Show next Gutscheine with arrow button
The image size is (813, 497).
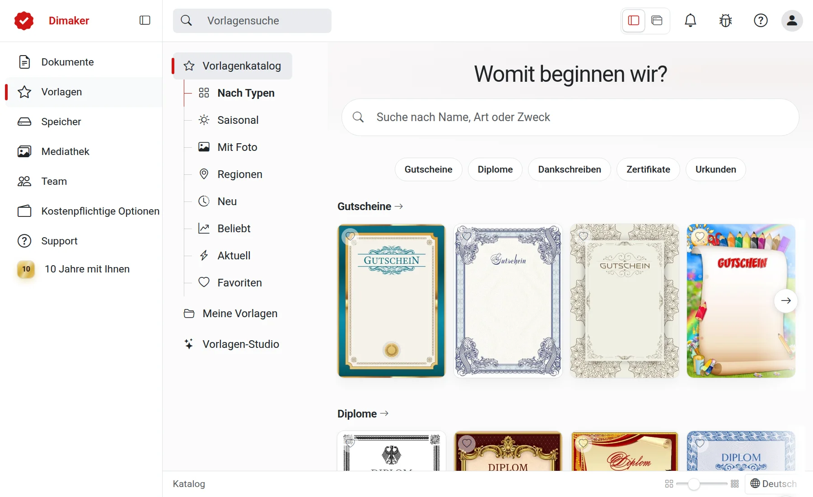tap(786, 300)
